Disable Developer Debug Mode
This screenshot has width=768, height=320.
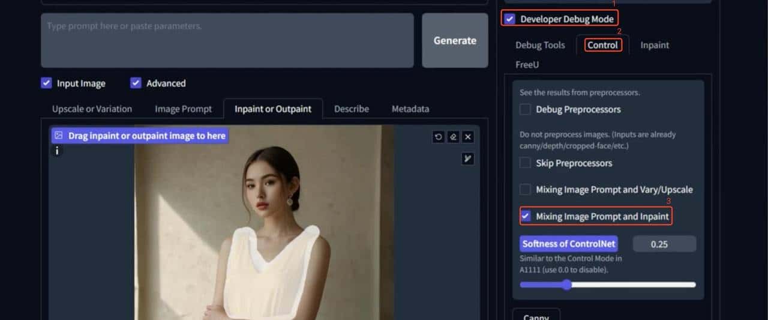(x=510, y=19)
